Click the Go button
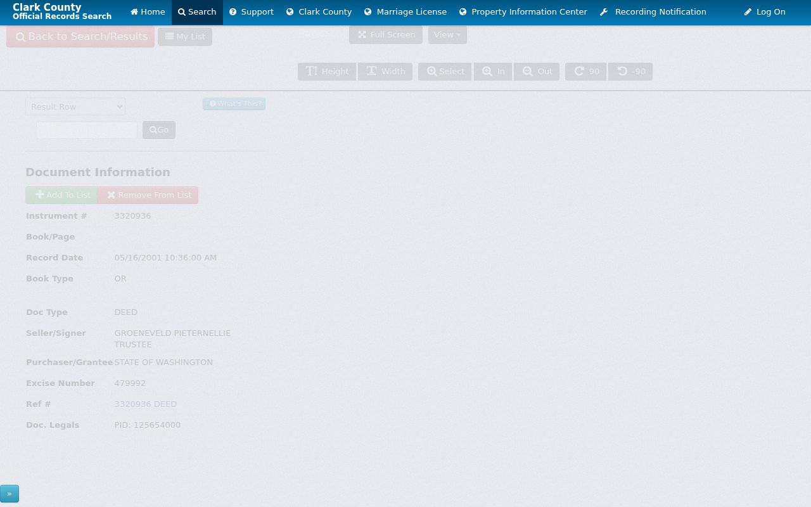The height and width of the screenshot is (507, 811). coord(159,130)
